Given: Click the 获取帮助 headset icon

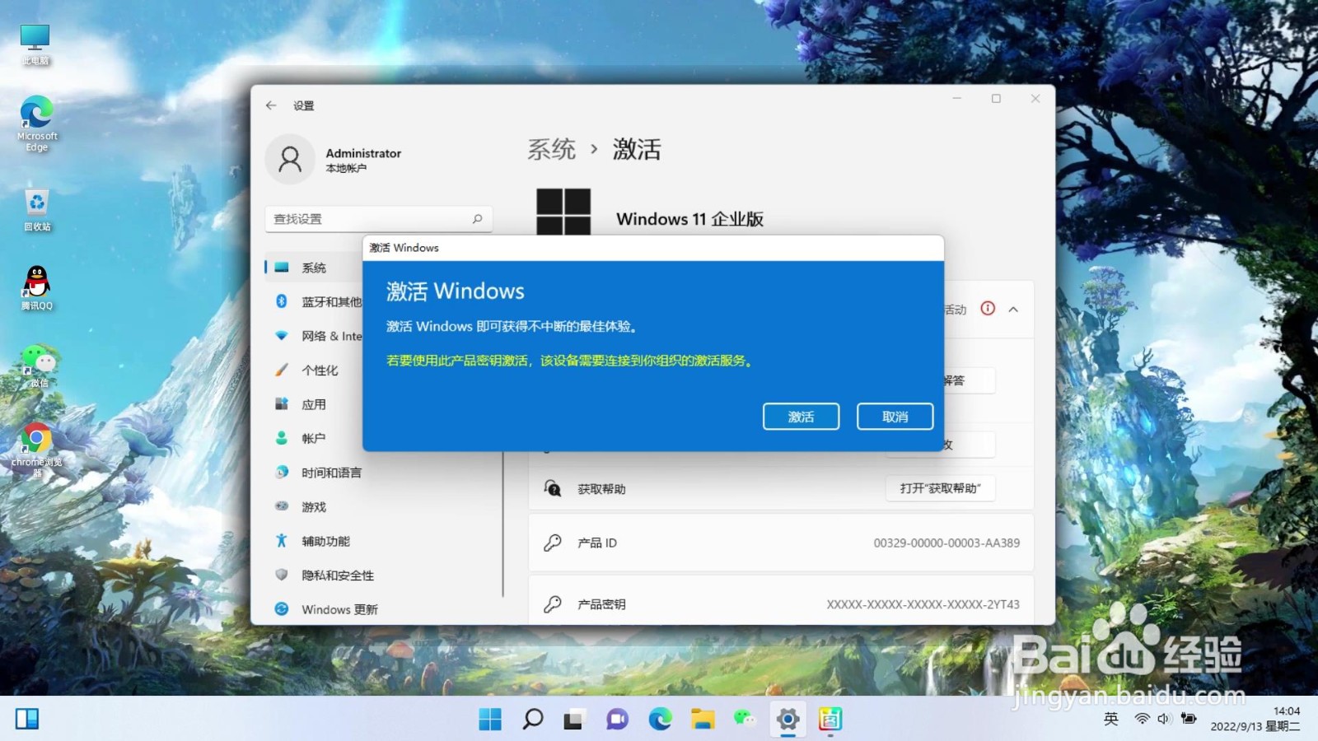Looking at the screenshot, I should tap(553, 488).
